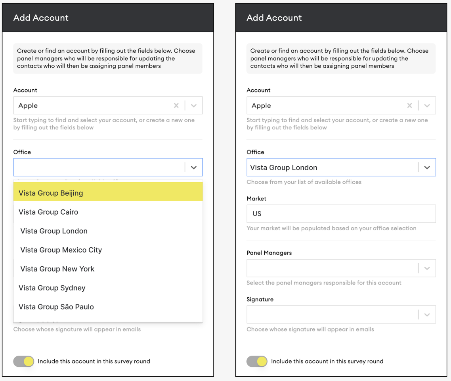Screen dimensions: 451x381
Task: Click 'Your market will be populated' hint text
Action: [x=331, y=228]
